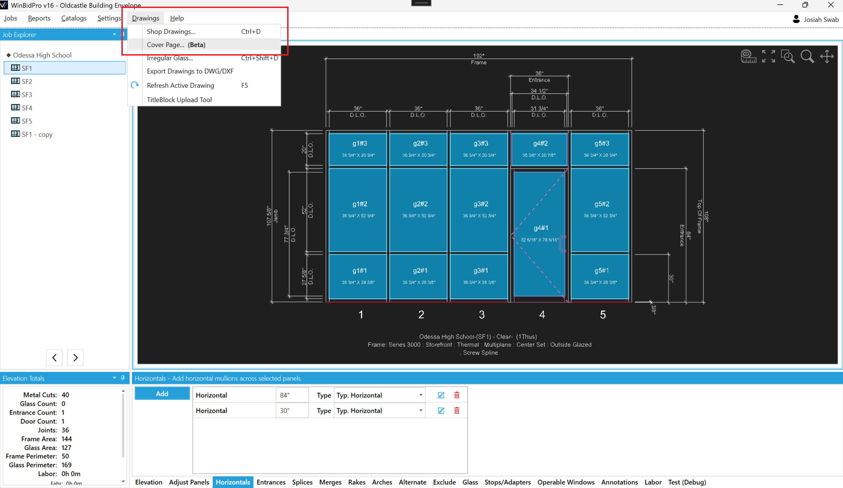Collapse the Odessa High School job node
843x488 pixels.
9,55
